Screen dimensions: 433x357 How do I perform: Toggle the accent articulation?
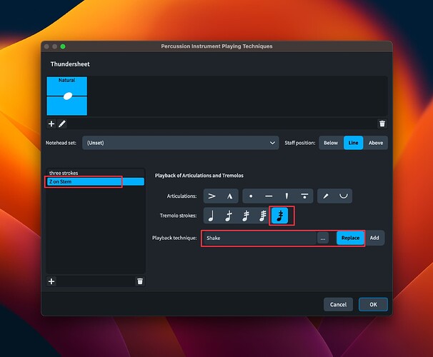212,196
